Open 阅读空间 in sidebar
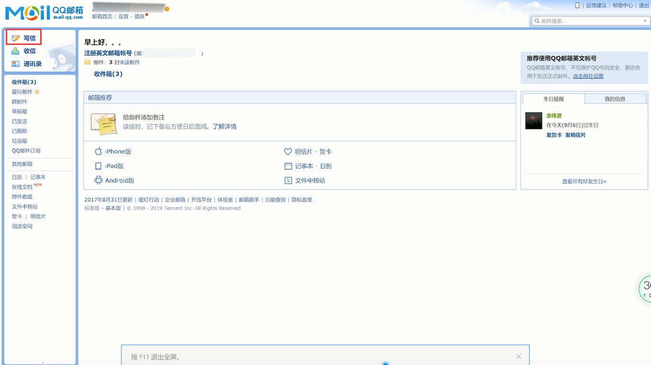 tap(22, 226)
